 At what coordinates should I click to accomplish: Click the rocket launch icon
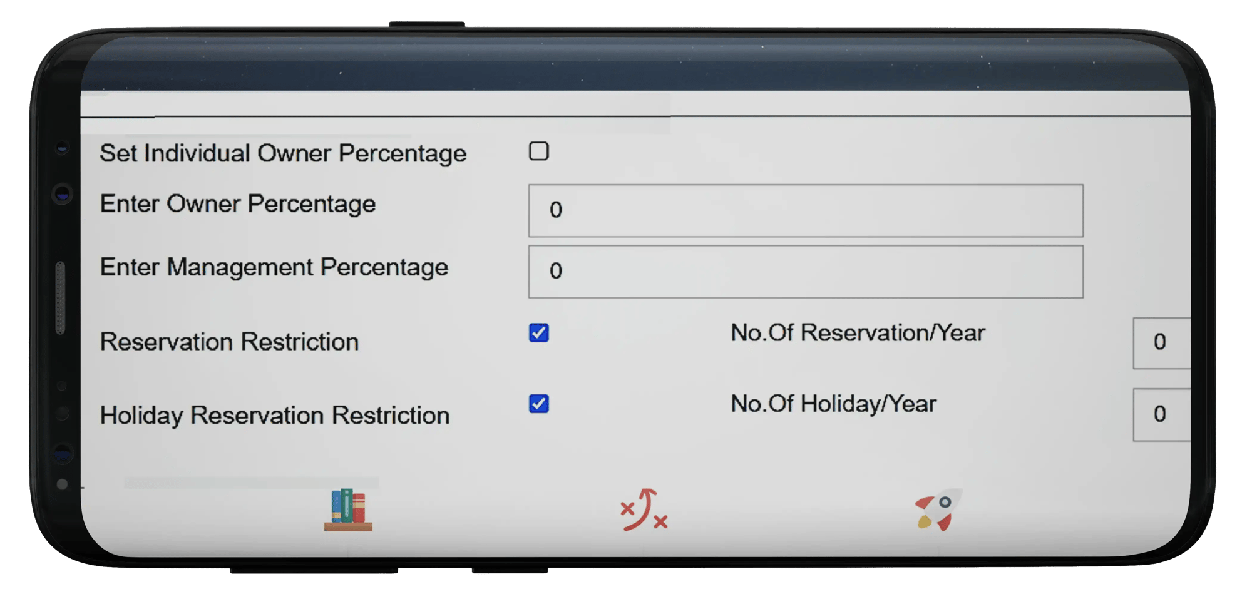coord(937,510)
